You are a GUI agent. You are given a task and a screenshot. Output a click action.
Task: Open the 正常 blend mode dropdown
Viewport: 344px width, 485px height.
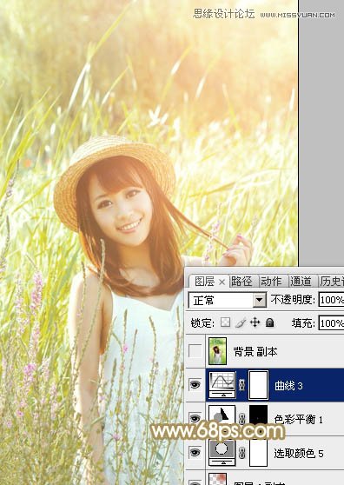point(228,300)
